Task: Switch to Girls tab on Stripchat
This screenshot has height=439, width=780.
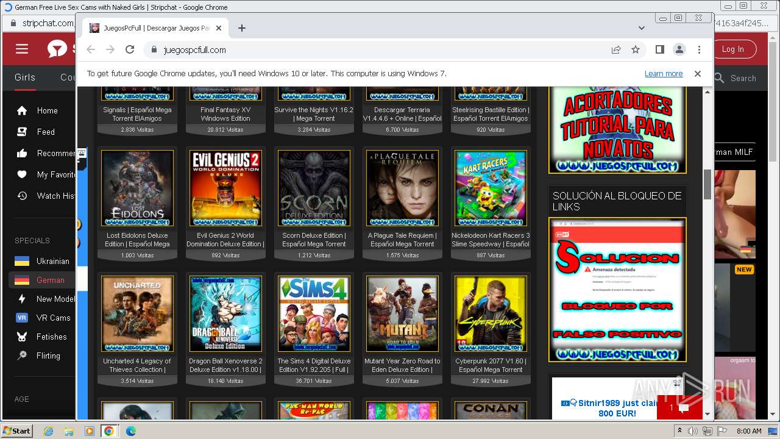Action: point(25,77)
